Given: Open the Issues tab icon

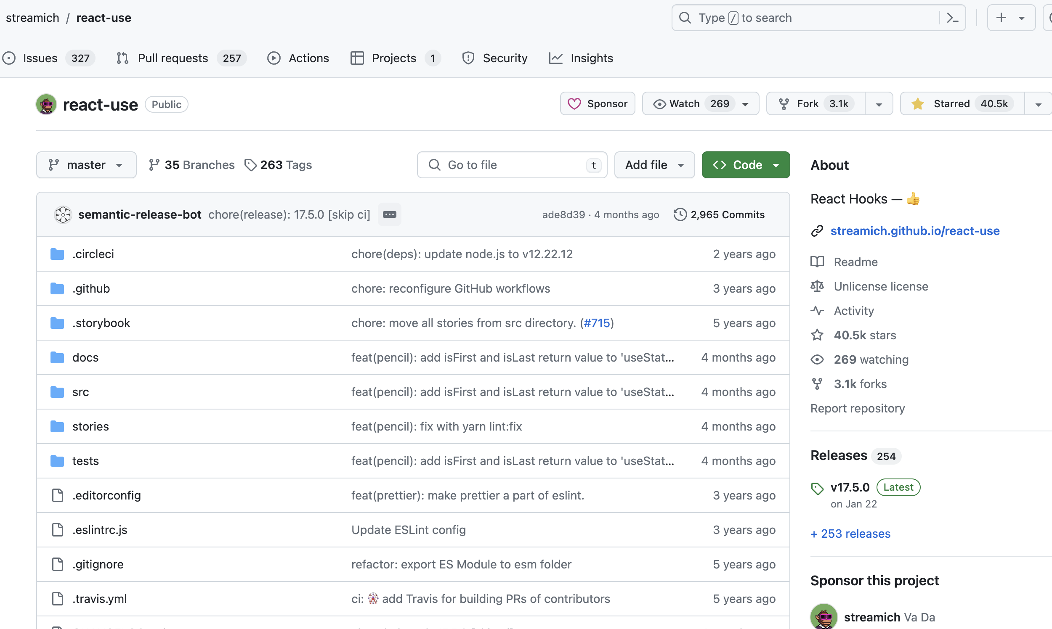Looking at the screenshot, I should 9,58.
